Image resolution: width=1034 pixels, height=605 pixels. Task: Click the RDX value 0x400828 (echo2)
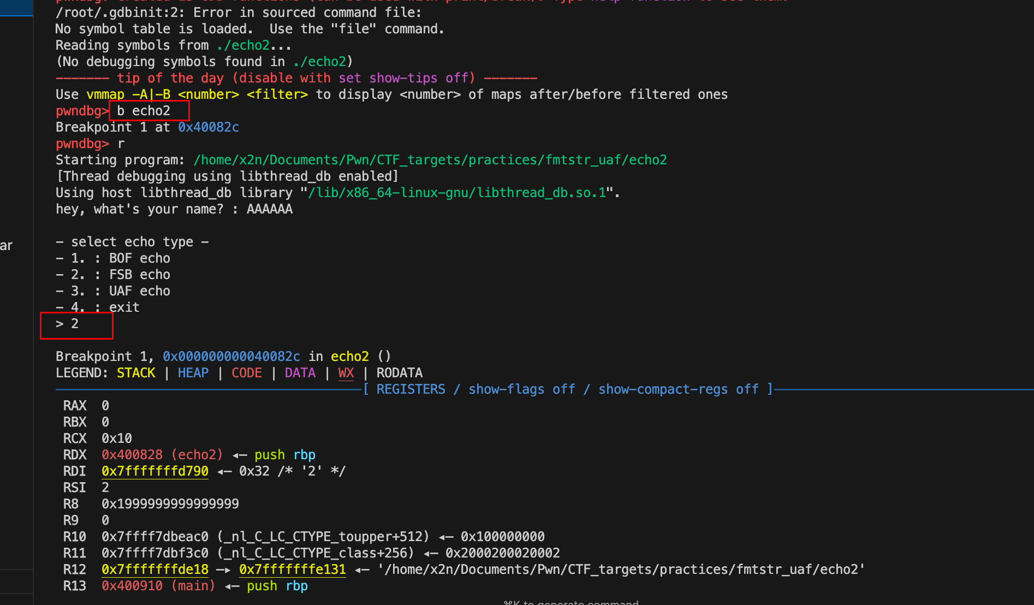[x=162, y=455]
